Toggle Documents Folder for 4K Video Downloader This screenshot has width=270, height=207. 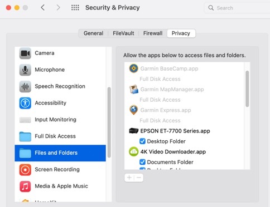tap(142, 162)
